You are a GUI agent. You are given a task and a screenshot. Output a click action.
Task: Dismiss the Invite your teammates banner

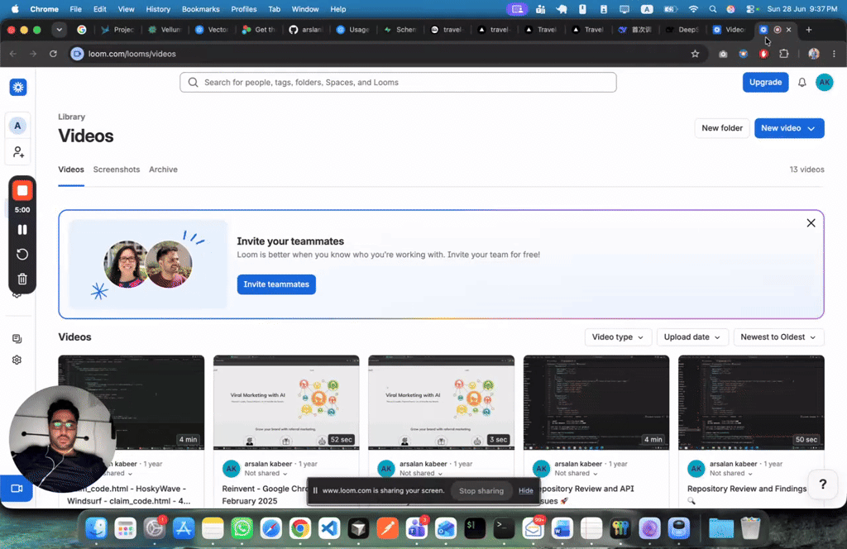point(811,223)
